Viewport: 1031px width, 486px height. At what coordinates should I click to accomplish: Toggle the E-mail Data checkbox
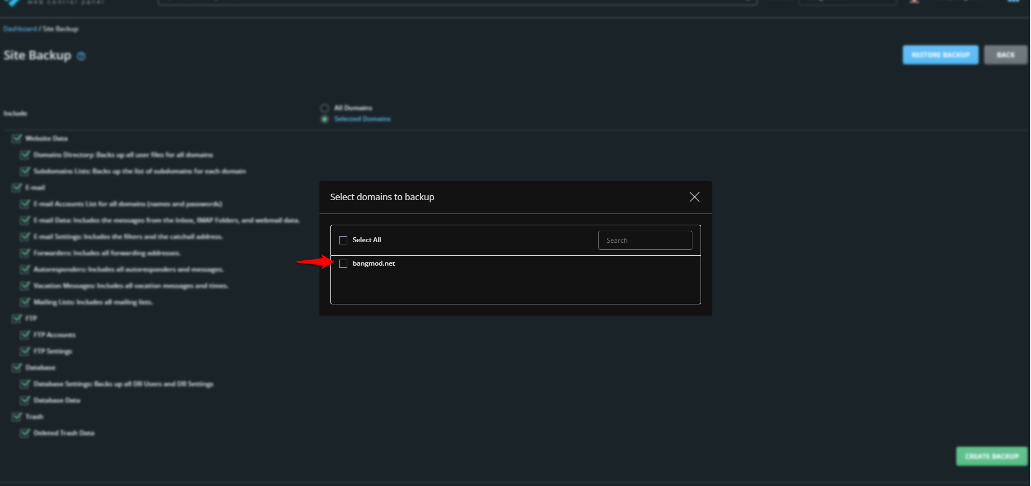[25, 220]
